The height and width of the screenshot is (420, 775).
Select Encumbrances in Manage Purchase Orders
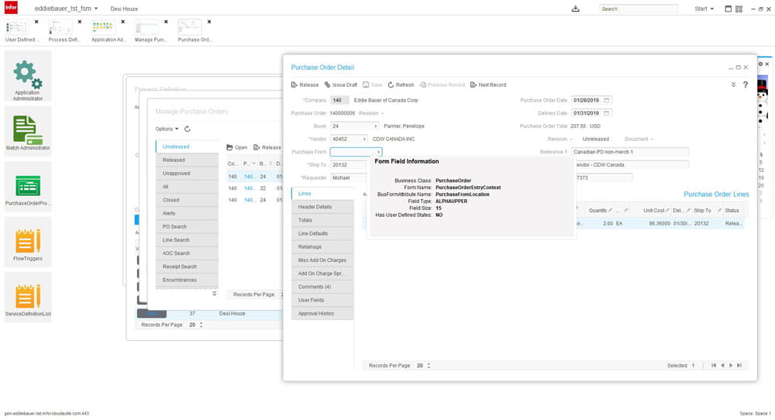point(187,281)
